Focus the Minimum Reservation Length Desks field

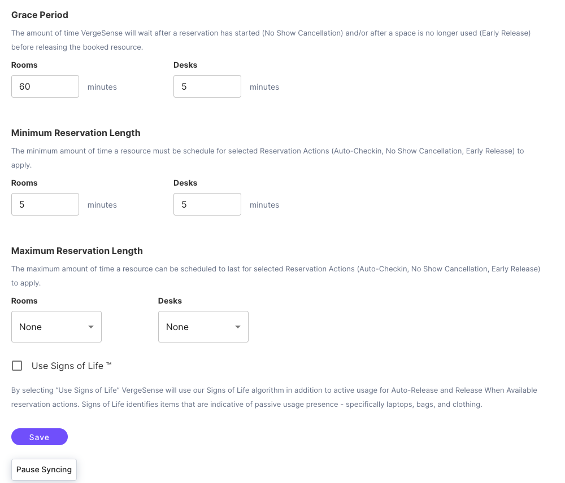click(207, 204)
